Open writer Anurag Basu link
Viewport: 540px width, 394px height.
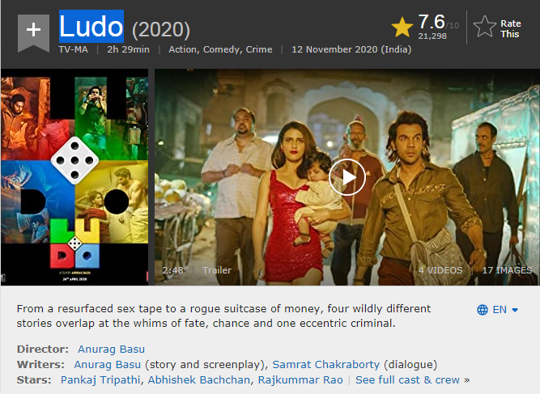(108, 364)
